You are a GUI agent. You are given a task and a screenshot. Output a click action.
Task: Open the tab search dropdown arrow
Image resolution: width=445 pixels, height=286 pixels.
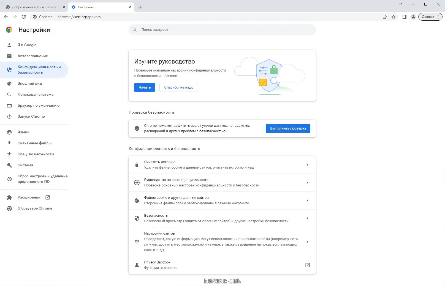point(400,4)
